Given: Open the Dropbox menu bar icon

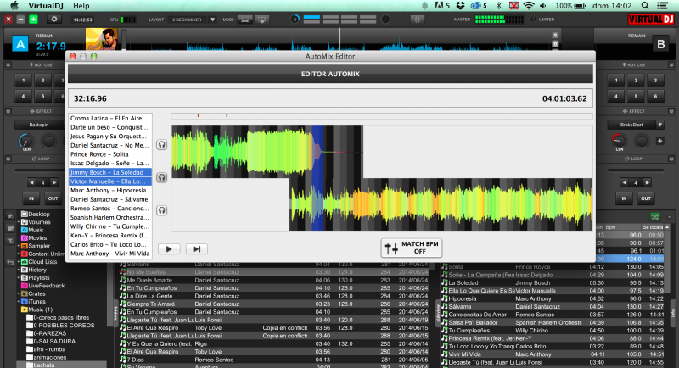Looking at the screenshot, I should pyautogui.click(x=460, y=6).
